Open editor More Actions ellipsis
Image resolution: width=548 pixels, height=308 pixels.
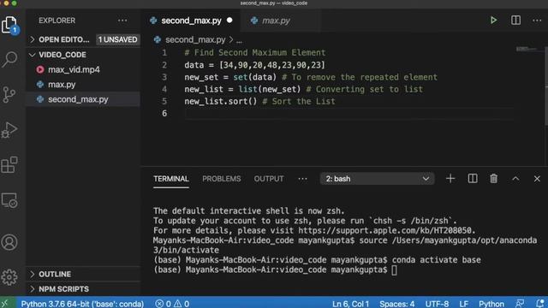[537, 21]
